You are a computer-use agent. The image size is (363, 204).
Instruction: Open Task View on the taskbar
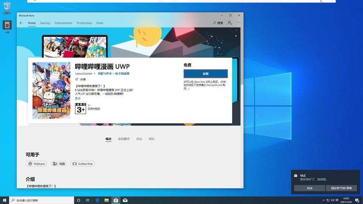(88, 200)
